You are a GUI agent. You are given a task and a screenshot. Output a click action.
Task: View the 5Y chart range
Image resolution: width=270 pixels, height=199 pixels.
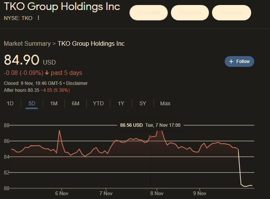coord(143,103)
